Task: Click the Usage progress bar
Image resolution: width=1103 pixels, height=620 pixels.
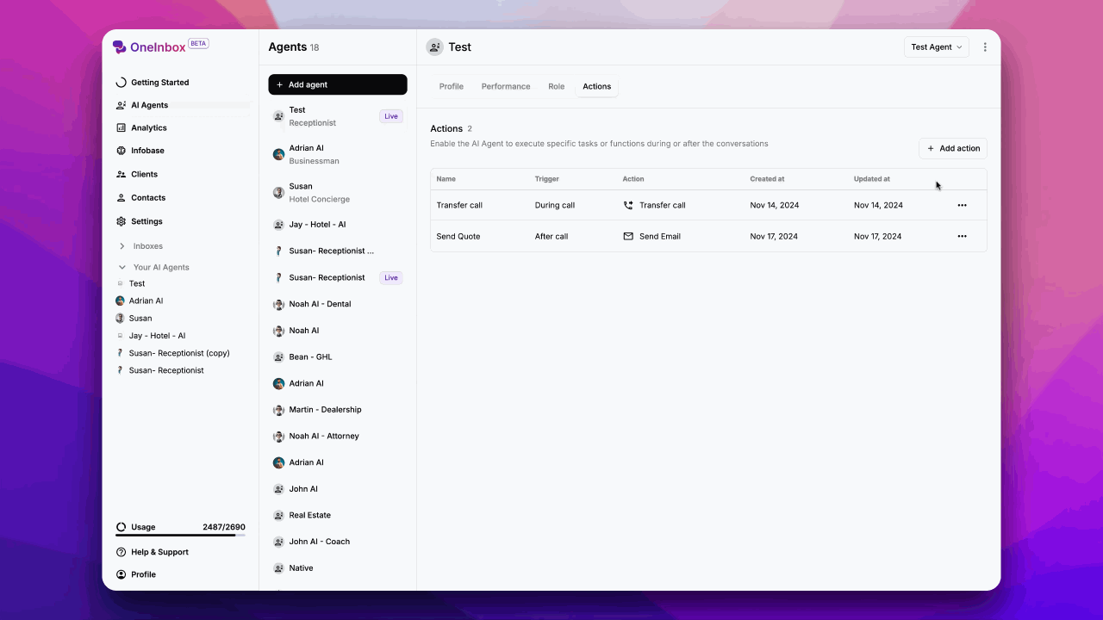Action: pos(181,536)
